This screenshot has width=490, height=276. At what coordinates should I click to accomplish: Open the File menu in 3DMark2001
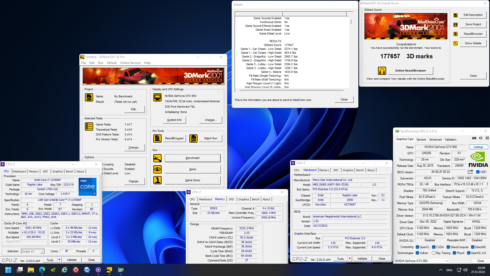click(83, 63)
